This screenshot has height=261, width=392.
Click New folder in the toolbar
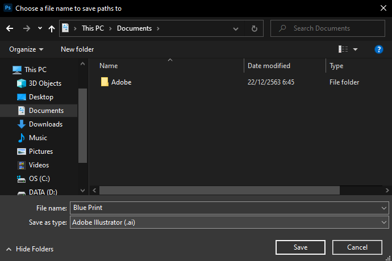point(77,49)
